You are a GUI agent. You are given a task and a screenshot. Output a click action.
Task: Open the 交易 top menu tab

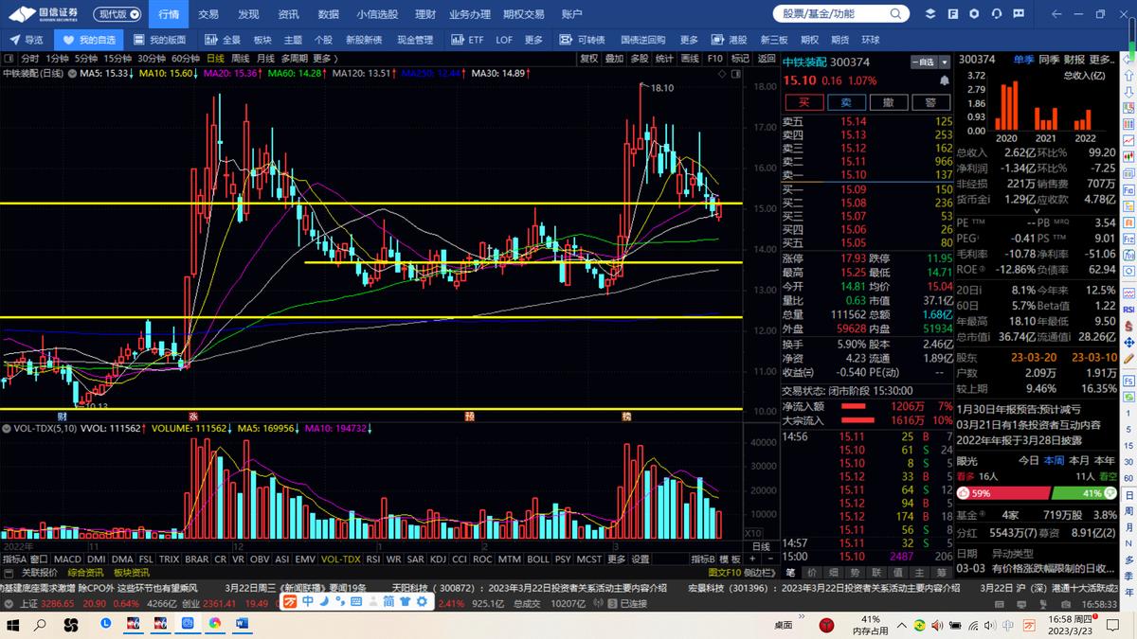pyautogui.click(x=208, y=14)
